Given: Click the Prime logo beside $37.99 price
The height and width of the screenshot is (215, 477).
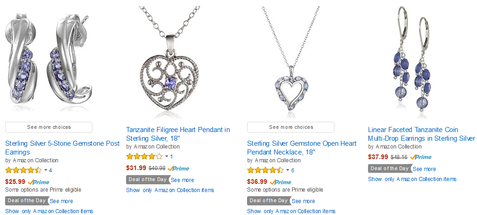Looking at the screenshot, I should point(421,157).
